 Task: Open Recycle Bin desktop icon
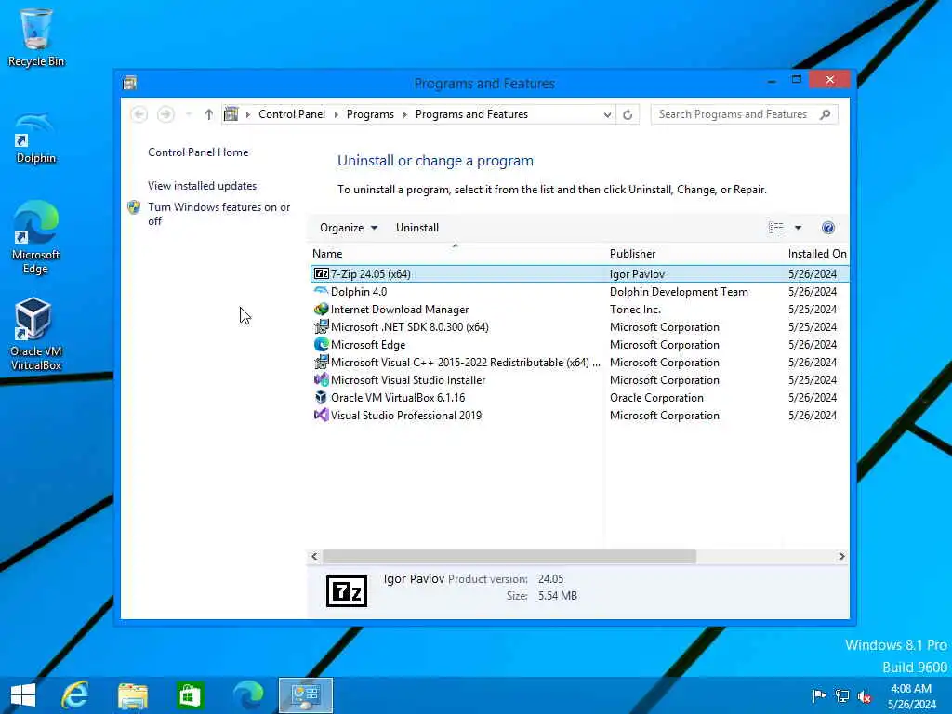coord(36,37)
